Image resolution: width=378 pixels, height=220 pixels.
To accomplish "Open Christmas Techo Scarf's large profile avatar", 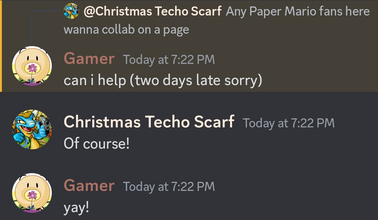I will pos(32,129).
